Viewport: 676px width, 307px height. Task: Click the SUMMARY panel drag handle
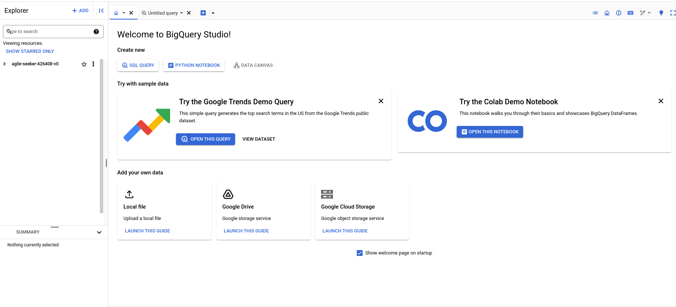[x=55, y=227]
